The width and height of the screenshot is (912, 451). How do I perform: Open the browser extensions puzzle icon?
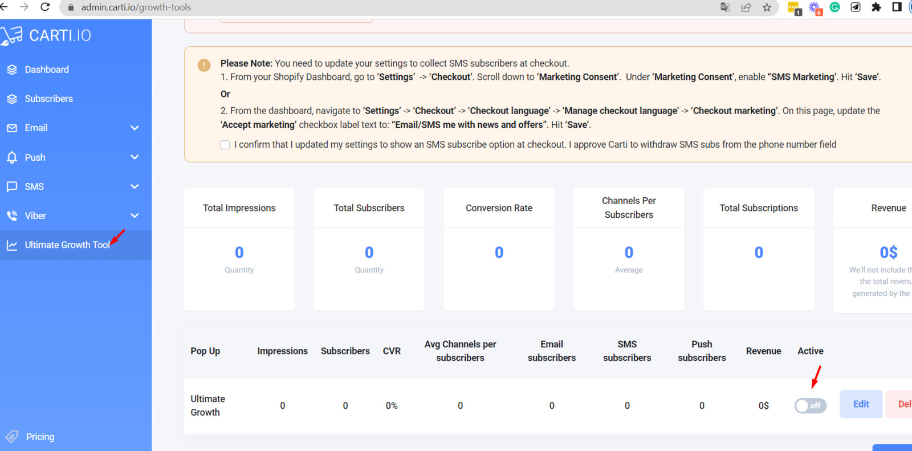tap(876, 7)
